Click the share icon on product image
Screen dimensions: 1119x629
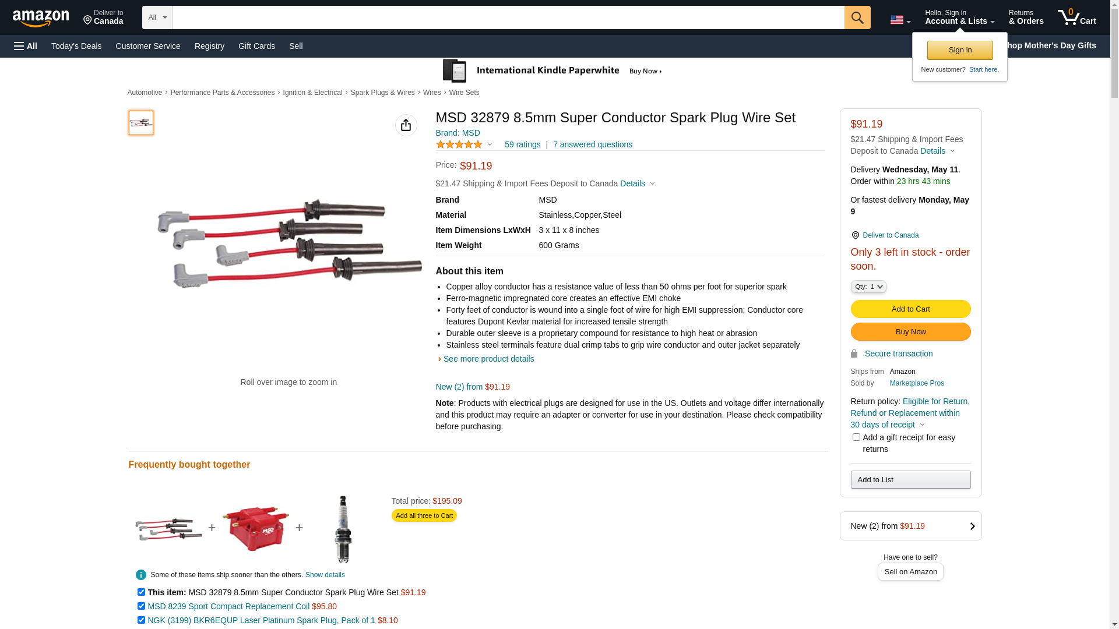406,125
